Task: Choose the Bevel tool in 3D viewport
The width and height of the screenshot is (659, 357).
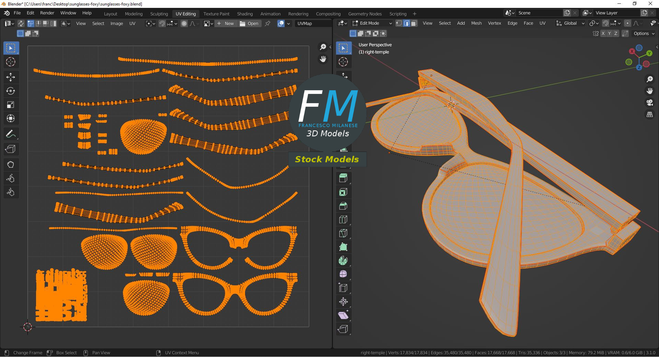Action: (x=343, y=206)
